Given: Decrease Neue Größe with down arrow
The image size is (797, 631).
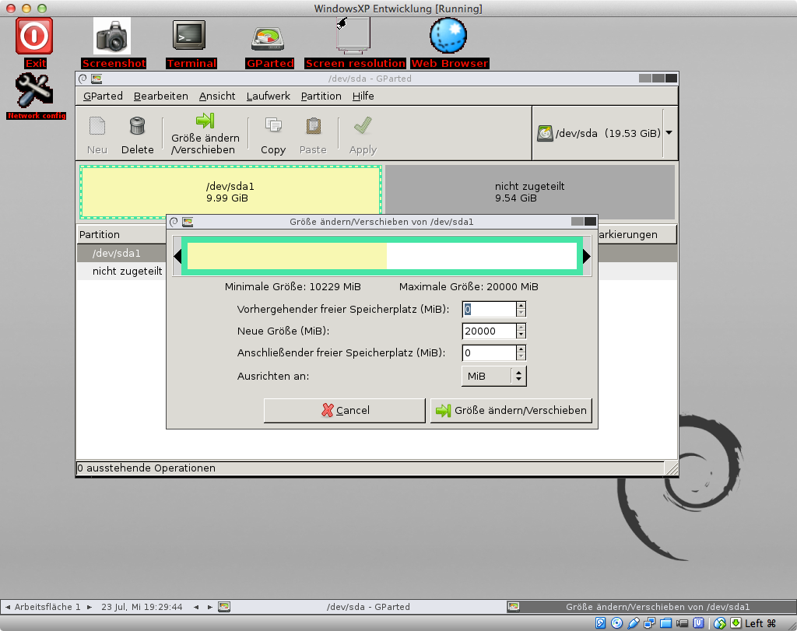Looking at the screenshot, I should click(x=521, y=335).
